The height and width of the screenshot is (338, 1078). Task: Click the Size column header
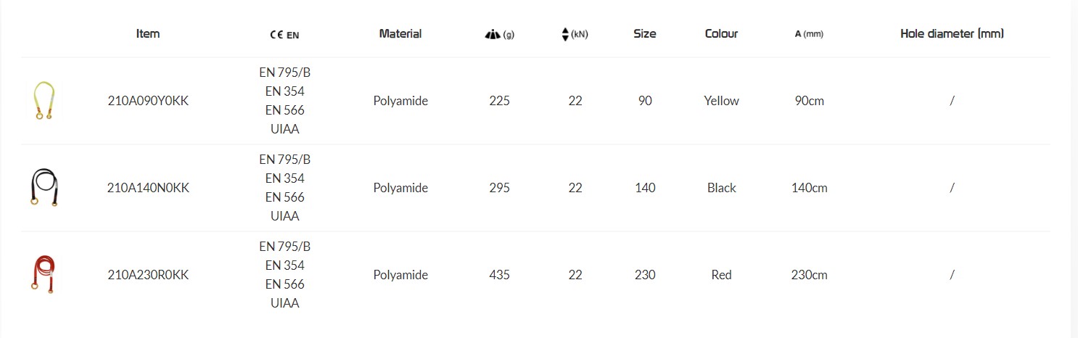pos(645,33)
